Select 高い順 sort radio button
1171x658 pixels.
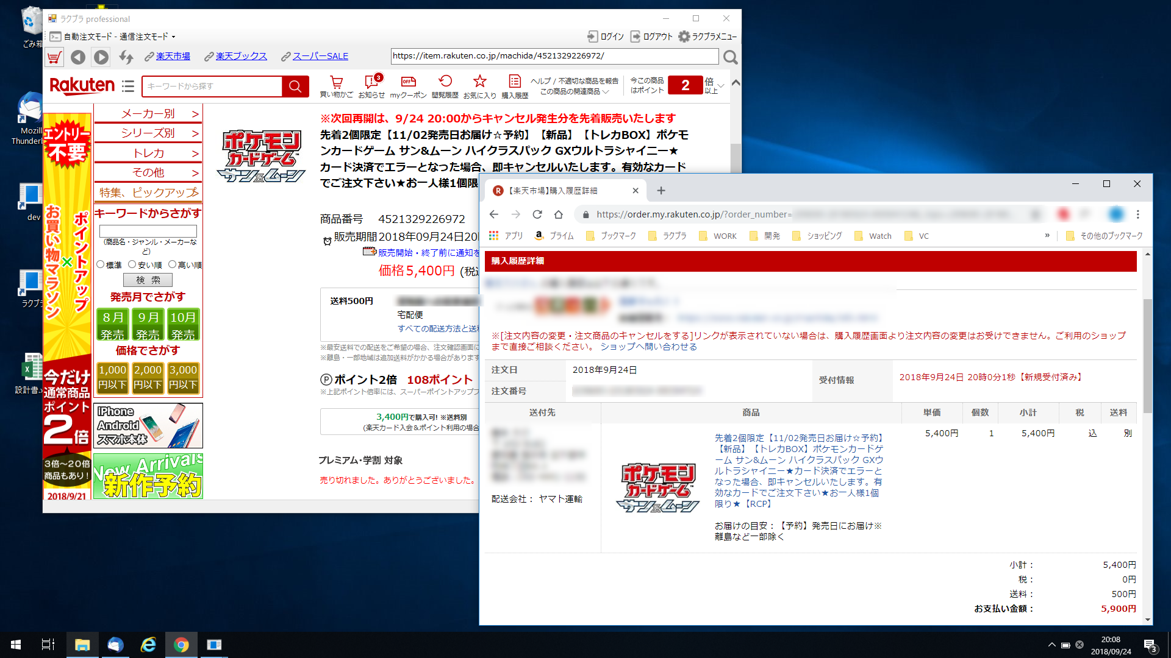point(172,264)
